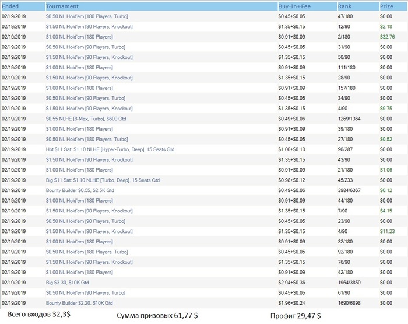The height and width of the screenshot is (324, 408).
Task: Click rank 111/180
Action: 347,68
